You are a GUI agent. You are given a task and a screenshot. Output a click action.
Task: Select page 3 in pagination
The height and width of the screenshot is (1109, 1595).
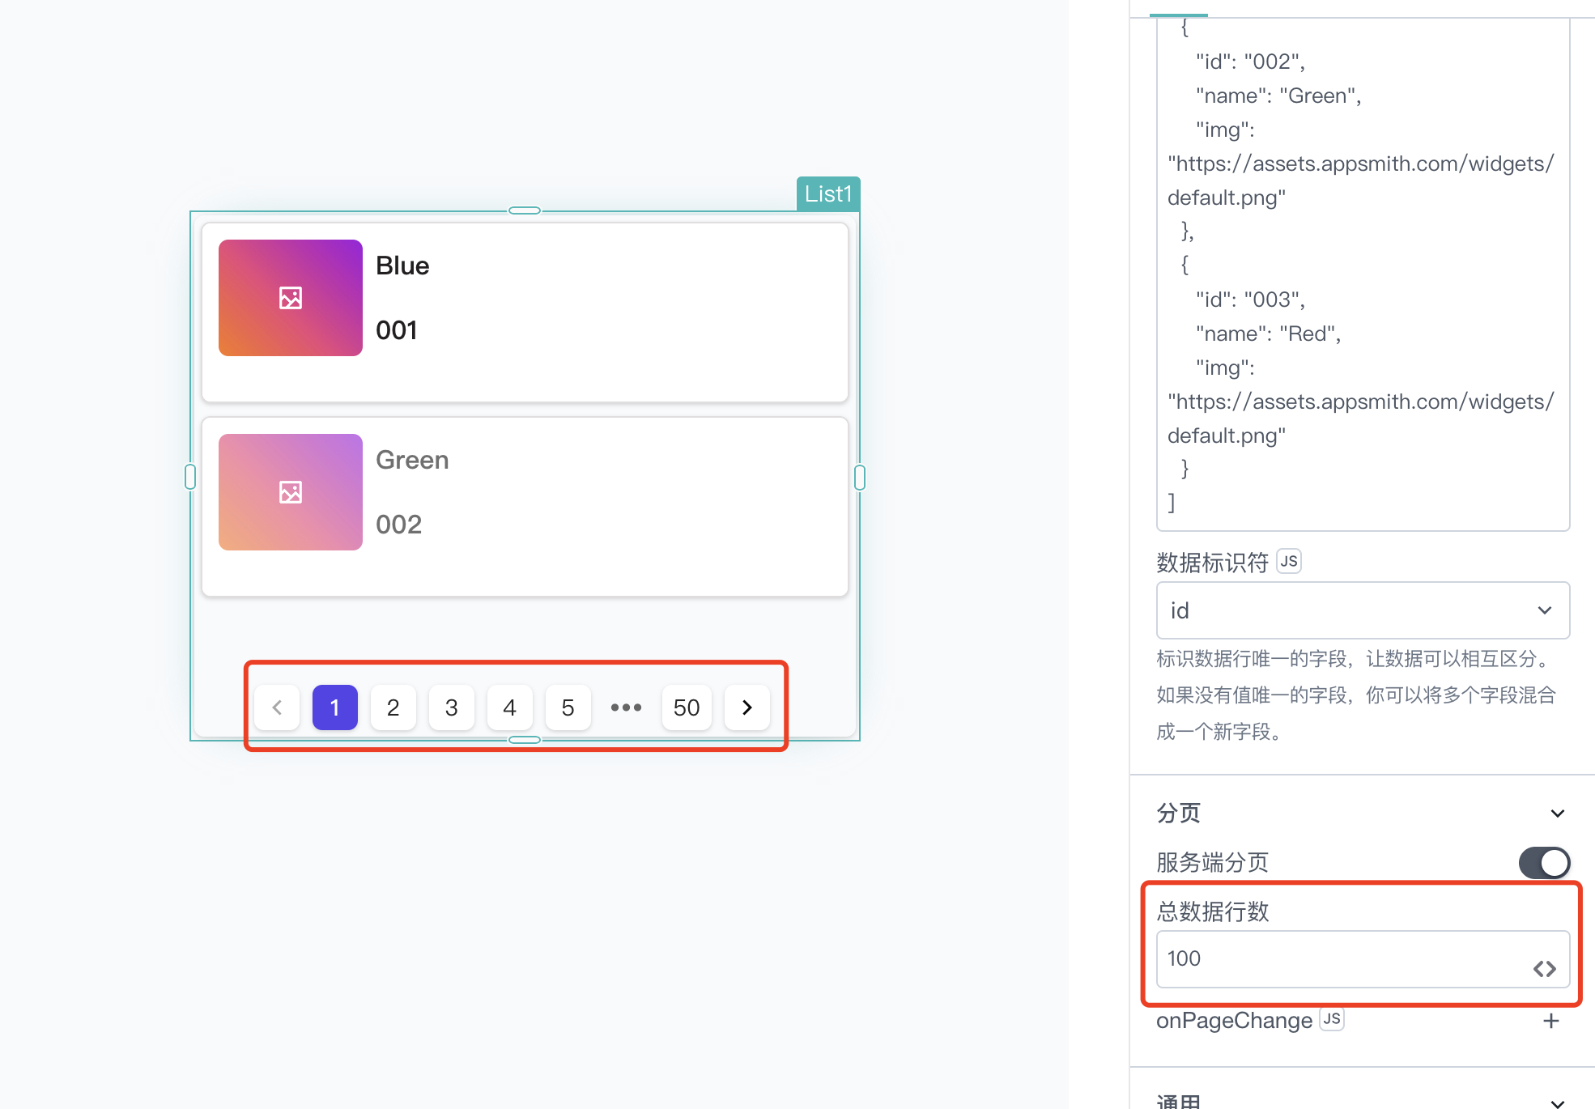(x=452, y=707)
